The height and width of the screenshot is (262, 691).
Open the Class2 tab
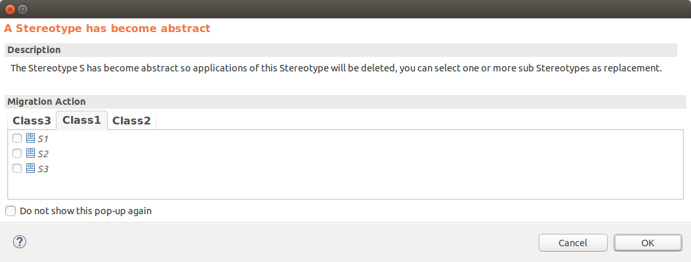point(131,121)
